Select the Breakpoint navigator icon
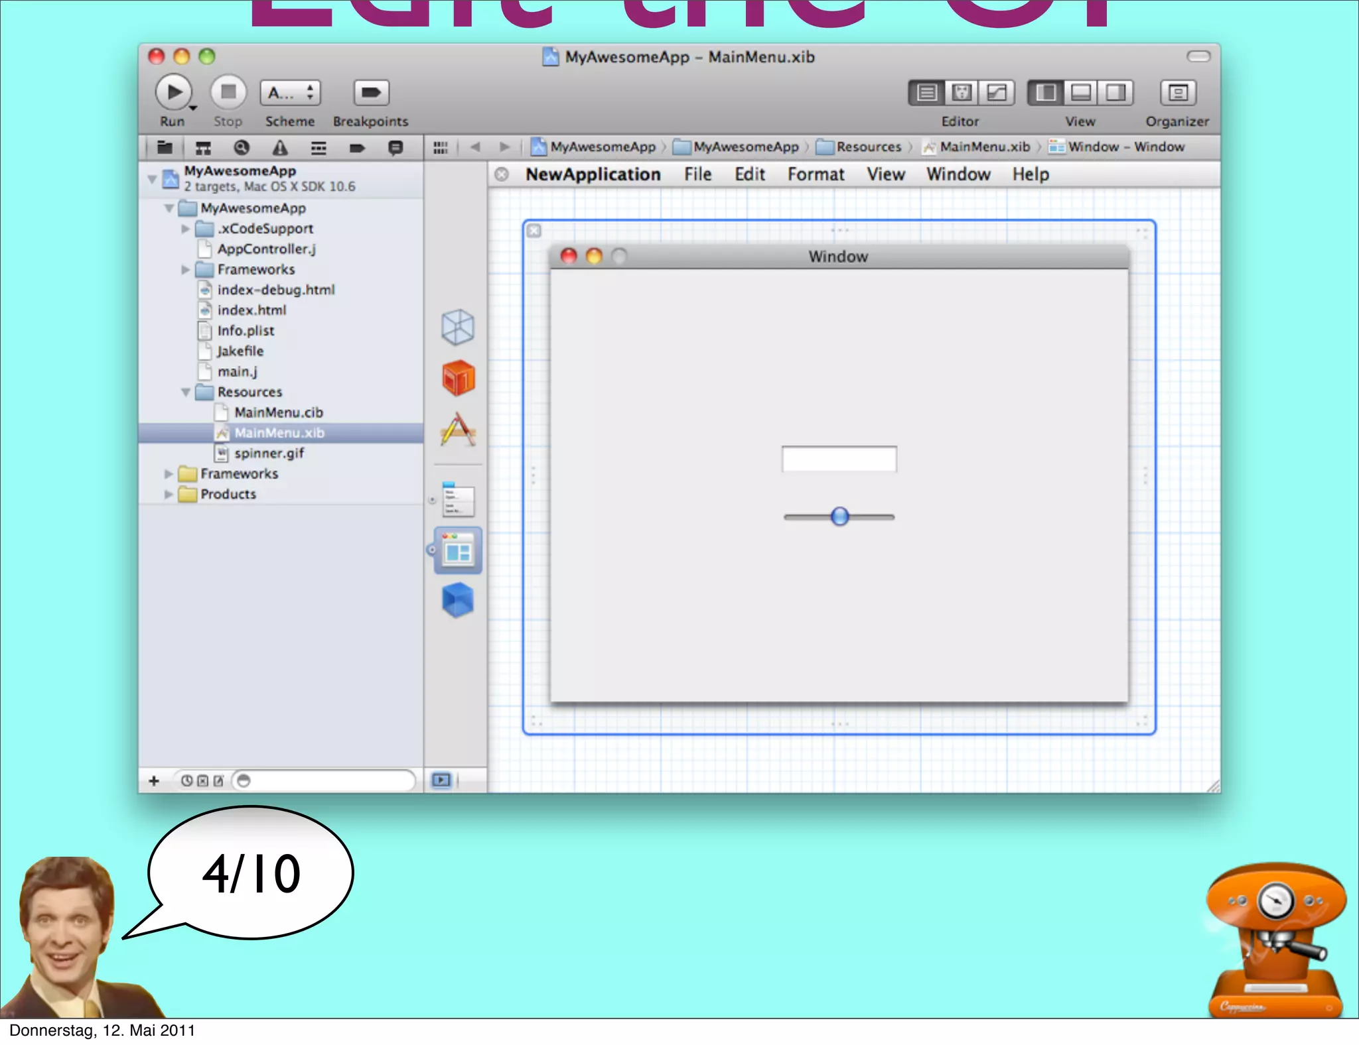1359x1045 pixels. pos(357,147)
